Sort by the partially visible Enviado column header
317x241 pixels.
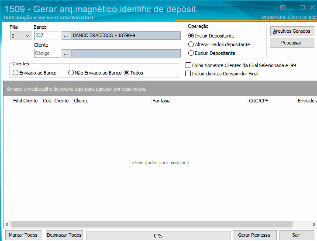pos(307,101)
